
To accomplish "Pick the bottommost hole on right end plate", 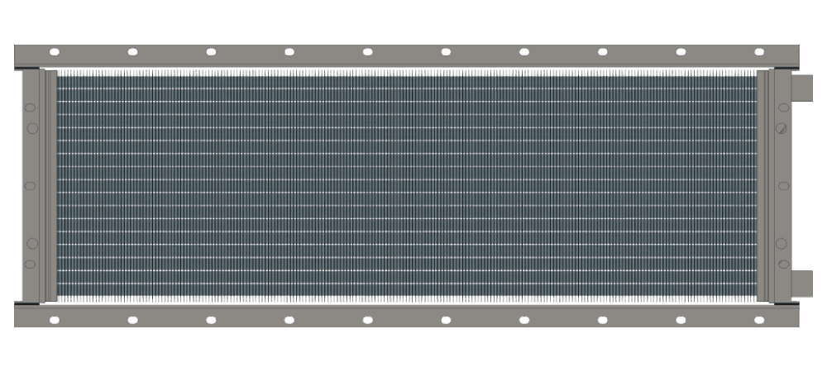I will point(783,264).
